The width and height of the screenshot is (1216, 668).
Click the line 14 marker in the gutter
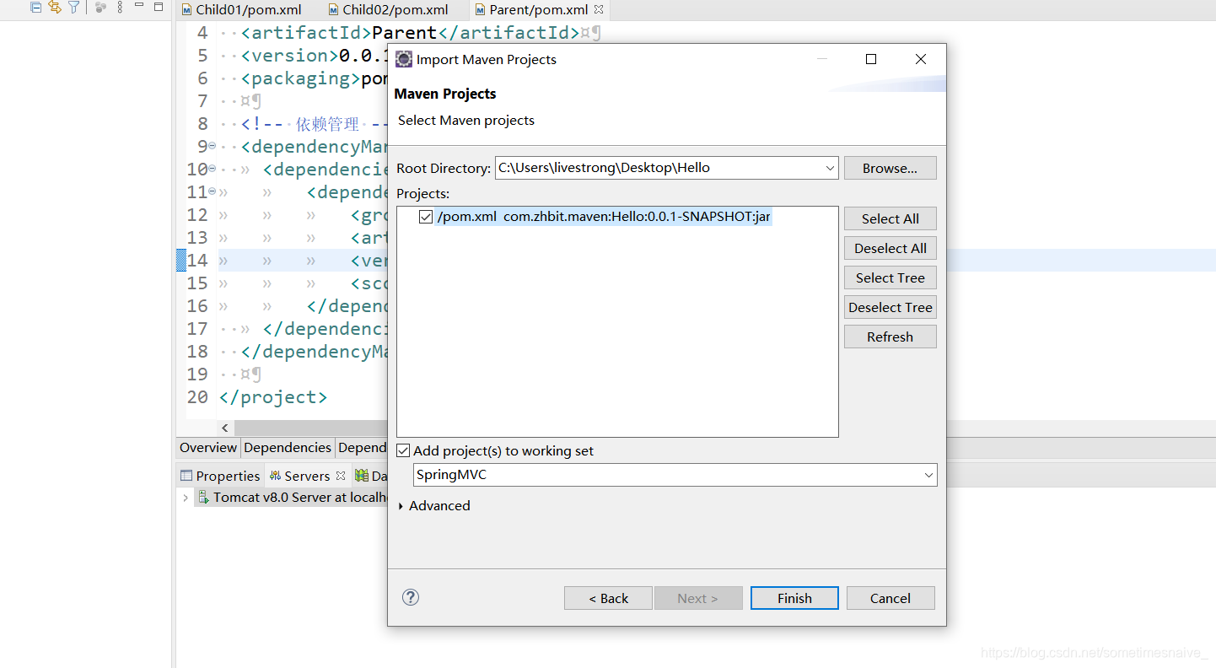(181, 260)
